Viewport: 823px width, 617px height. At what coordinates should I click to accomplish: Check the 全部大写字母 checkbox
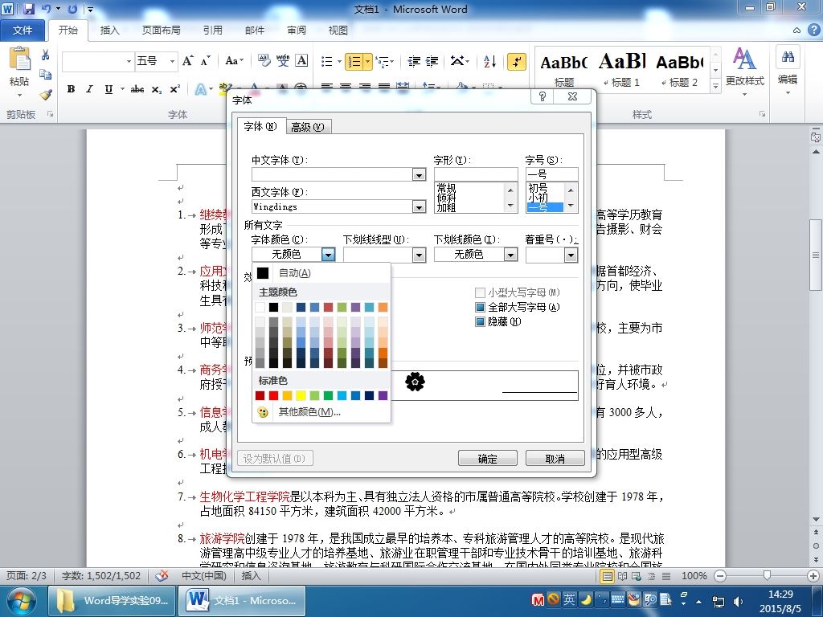click(480, 307)
